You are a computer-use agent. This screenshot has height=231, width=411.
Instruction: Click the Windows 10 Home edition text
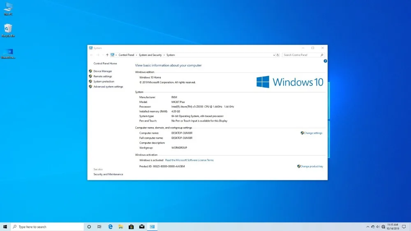coord(150,78)
